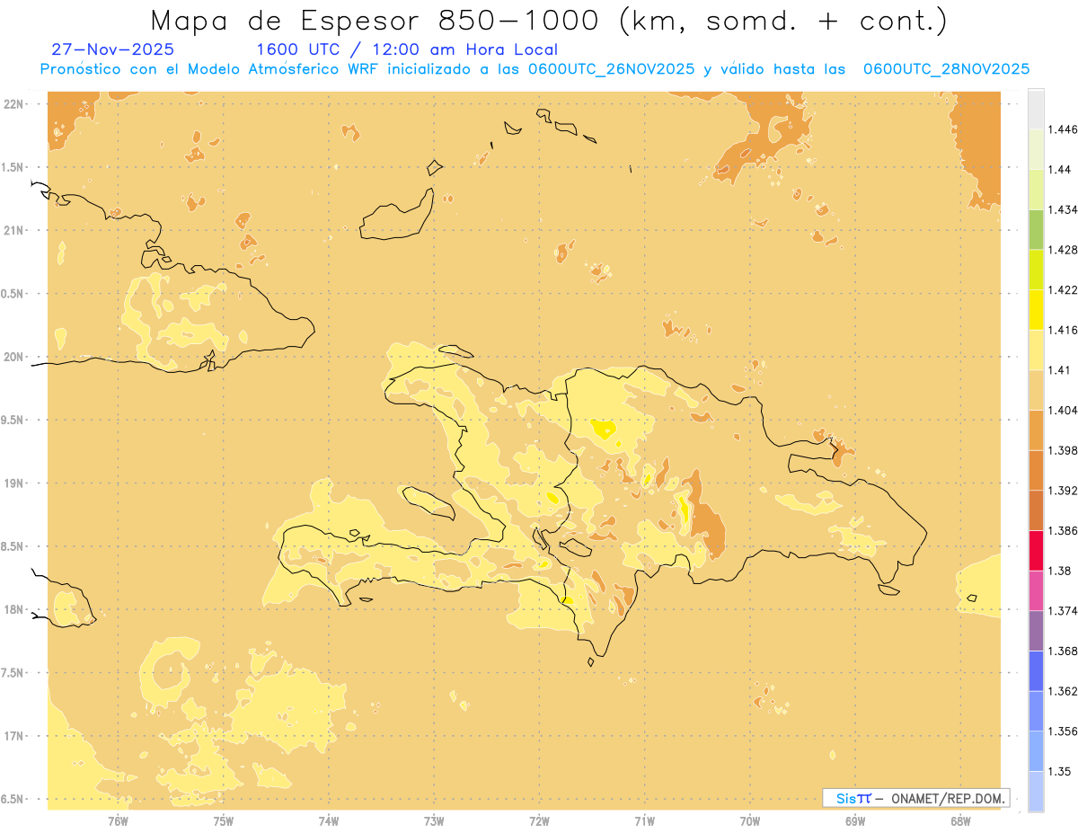Image resolution: width=1078 pixels, height=833 pixels.
Task: Click the 20N latitude label
Action: click(x=13, y=357)
